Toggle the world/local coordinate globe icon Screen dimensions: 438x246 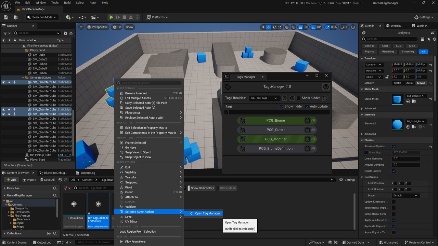pyautogui.click(x=287, y=27)
